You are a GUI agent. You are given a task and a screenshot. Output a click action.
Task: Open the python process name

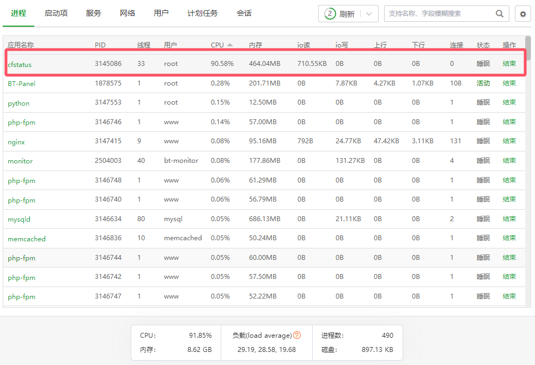click(x=19, y=104)
